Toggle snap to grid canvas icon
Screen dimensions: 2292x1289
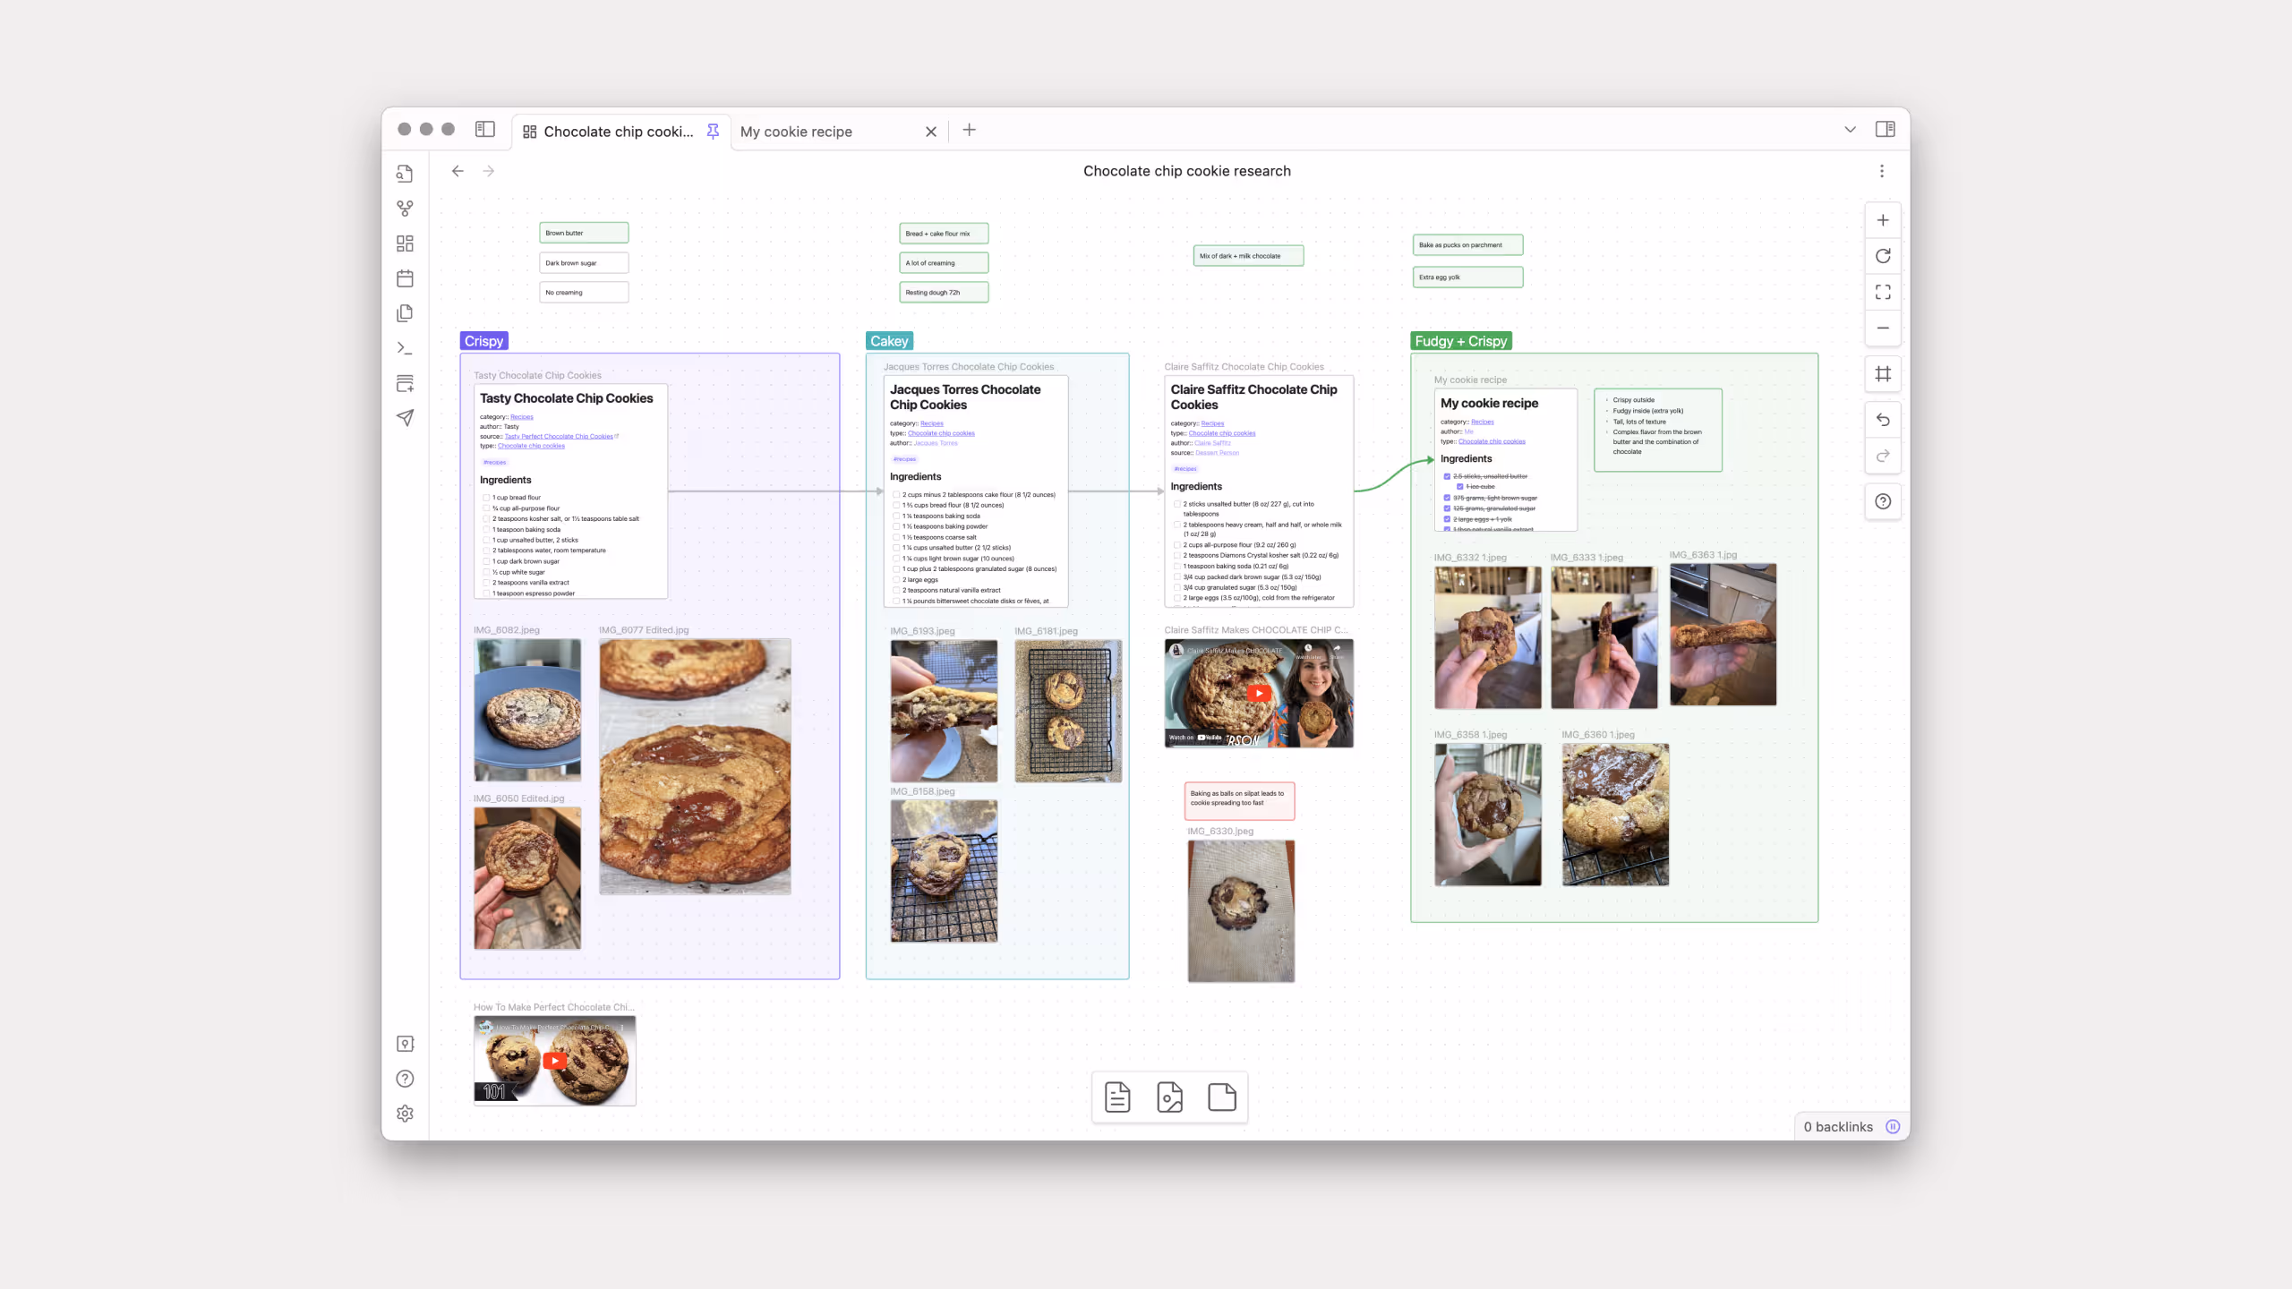[x=1883, y=374]
